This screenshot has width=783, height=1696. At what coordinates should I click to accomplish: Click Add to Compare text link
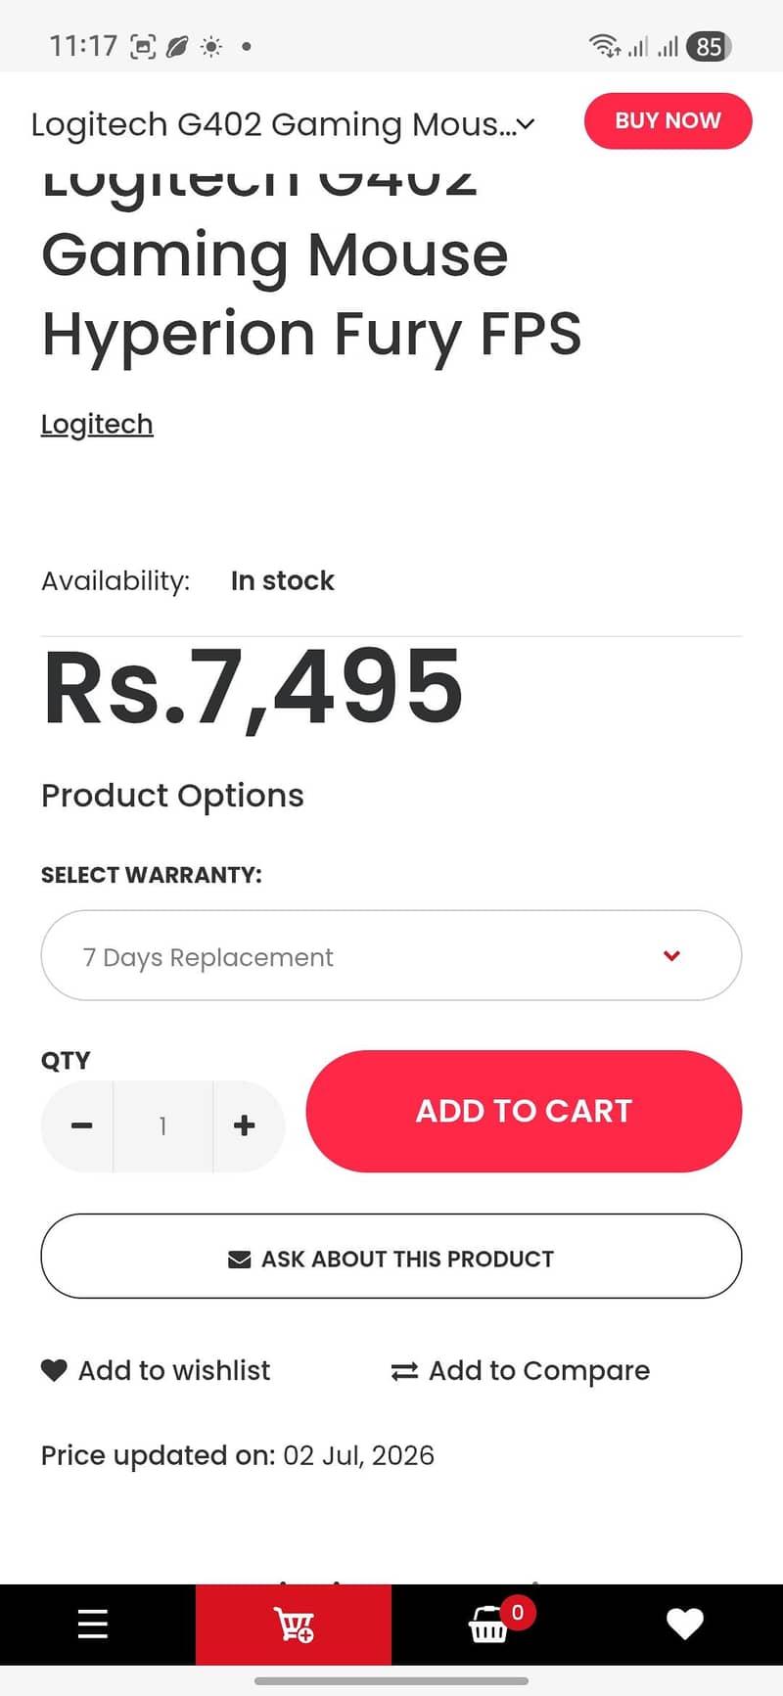(x=539, y=1371)
